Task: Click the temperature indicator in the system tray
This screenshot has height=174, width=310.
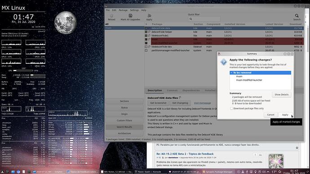Action: coord(274,172)
